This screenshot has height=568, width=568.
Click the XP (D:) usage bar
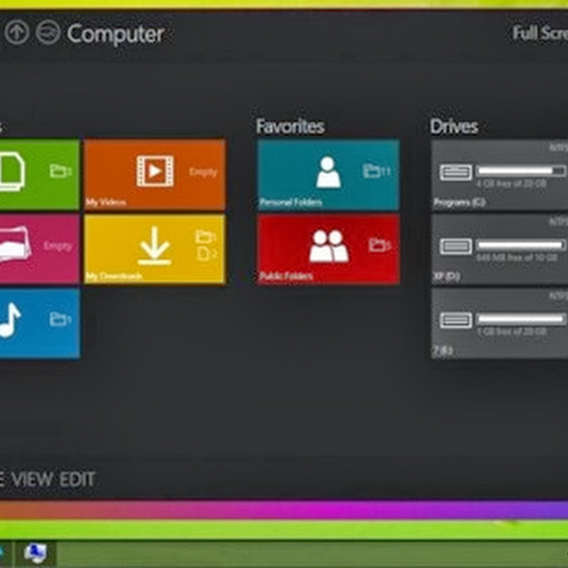[520, 245]
